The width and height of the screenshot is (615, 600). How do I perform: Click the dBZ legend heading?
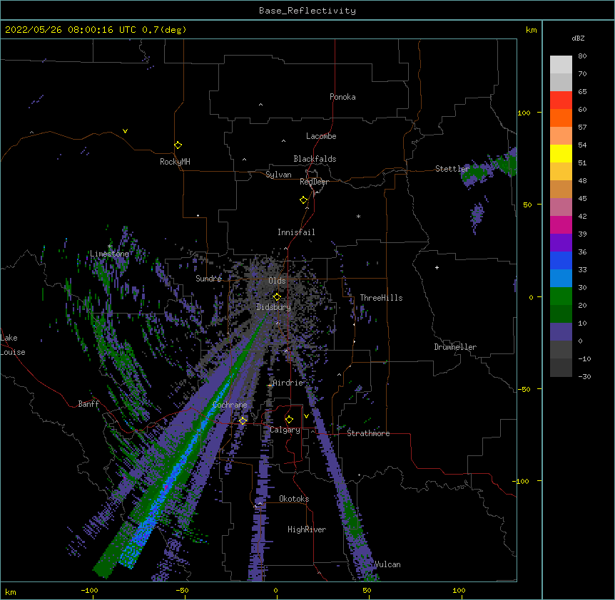click(x=578, y=38)
